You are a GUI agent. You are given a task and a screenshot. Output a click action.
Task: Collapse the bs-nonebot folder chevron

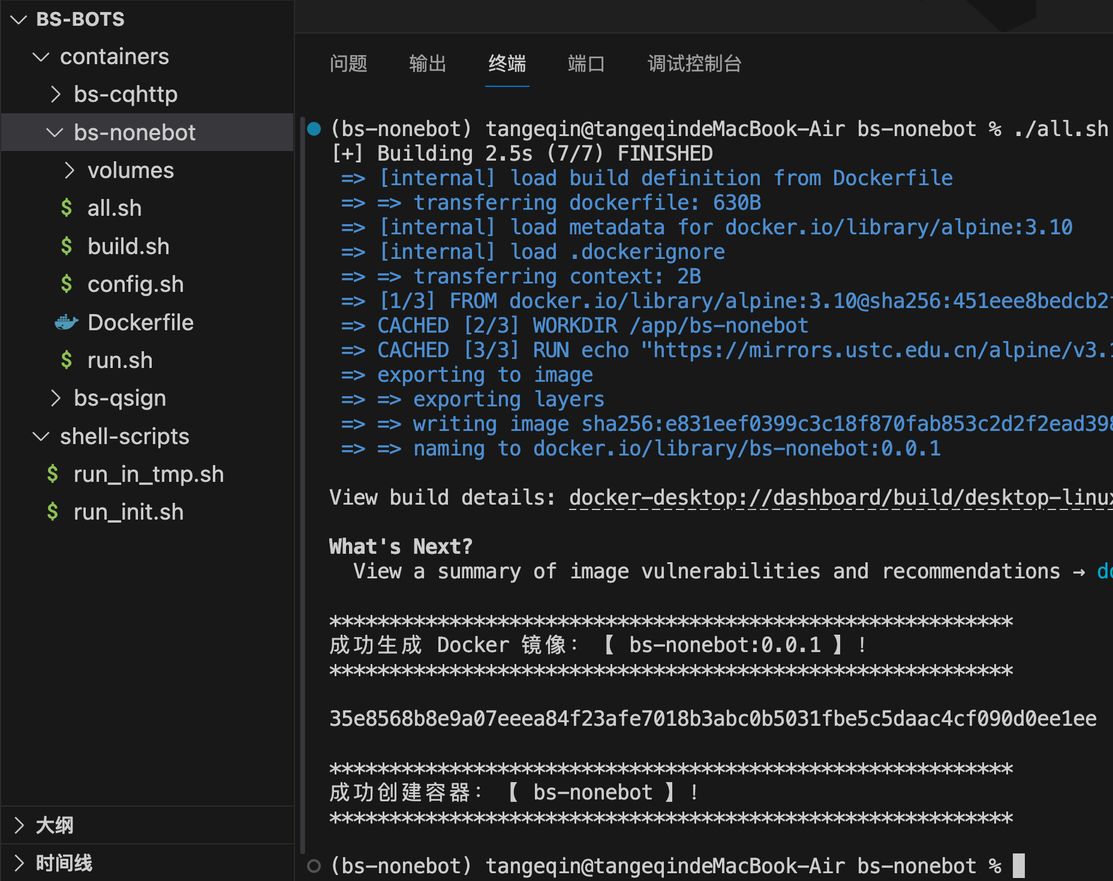pos(55,132)
